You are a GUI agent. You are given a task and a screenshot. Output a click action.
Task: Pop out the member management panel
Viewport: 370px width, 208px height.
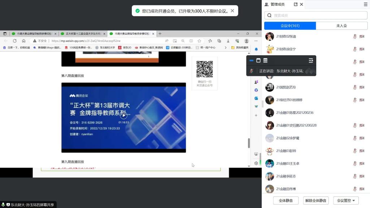(296, 4)
